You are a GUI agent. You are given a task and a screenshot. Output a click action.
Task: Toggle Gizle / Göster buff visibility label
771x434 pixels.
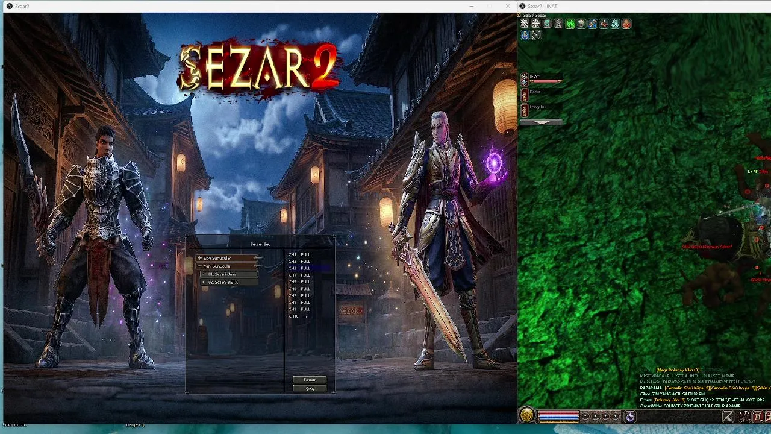(534, 16)
